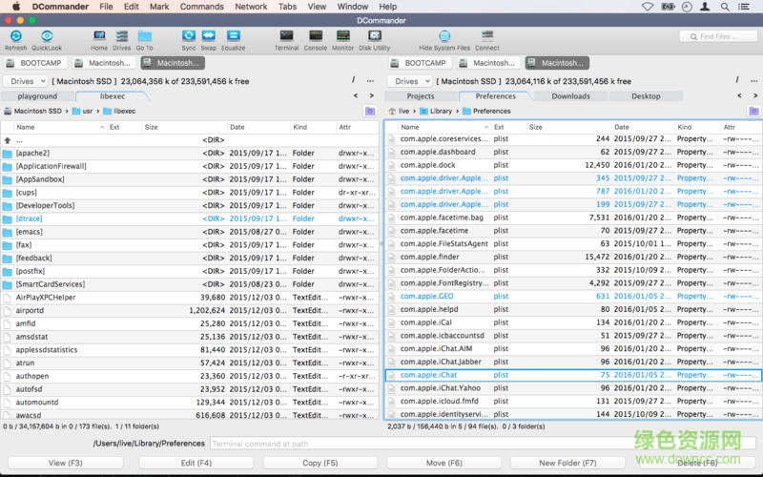Click the New Folder (F7) button
The image size is (763, 477).
(567, 463)
